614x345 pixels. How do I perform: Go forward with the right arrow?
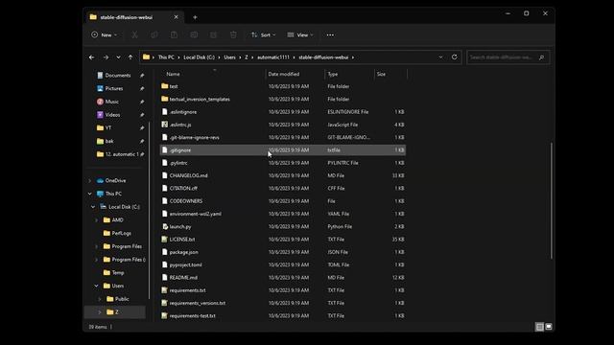pyautogui.click(x=106, y=57)
